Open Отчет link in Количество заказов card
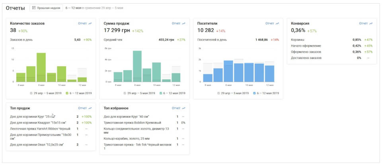Screen dimensions: 382x165 pos(82,24)
